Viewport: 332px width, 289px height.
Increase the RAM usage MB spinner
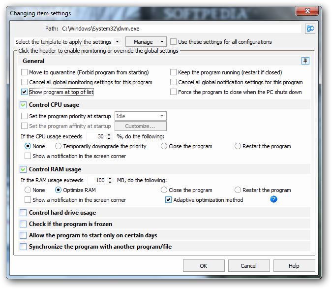pos(110,178)
